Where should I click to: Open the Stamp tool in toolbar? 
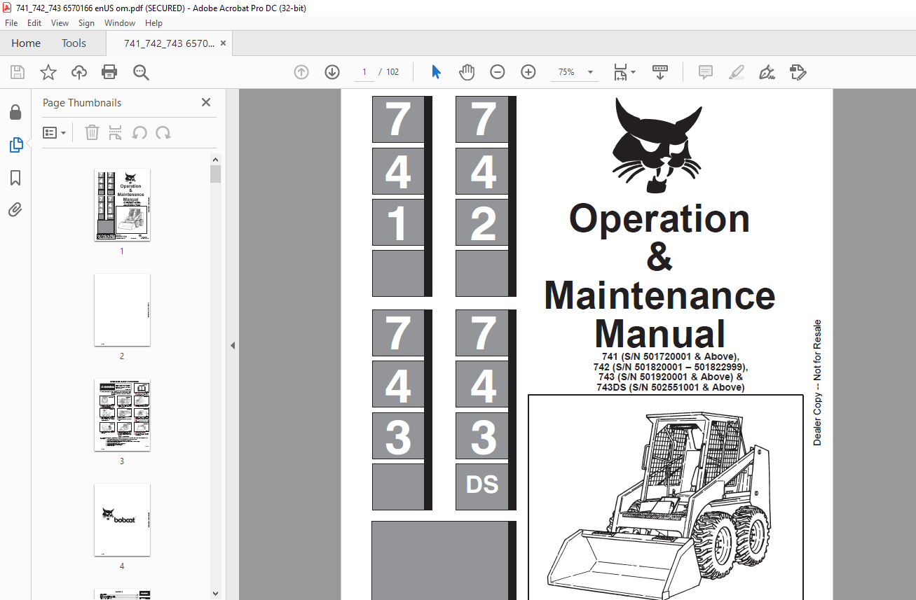click(x=798, y=72)
